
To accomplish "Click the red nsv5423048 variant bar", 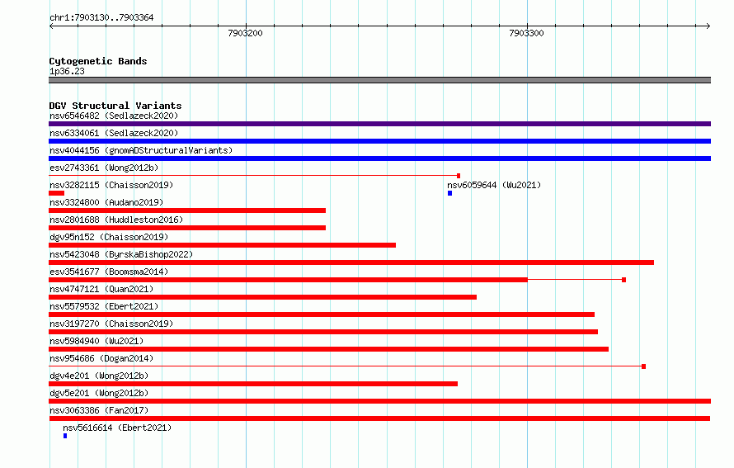I will tap(351, 262).
